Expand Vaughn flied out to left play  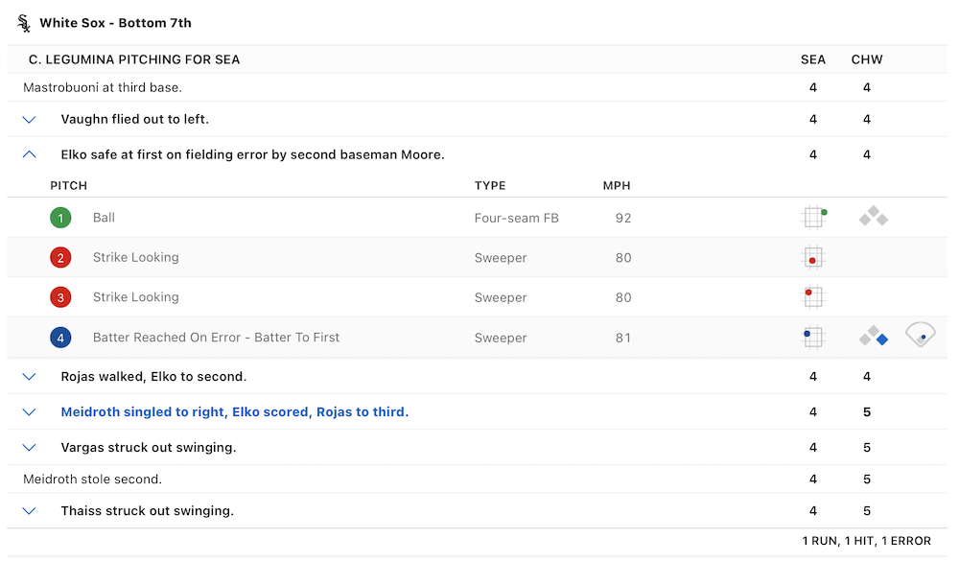click(29, 120)
